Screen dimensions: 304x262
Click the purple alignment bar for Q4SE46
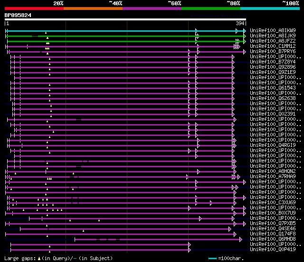coord(125,229)
